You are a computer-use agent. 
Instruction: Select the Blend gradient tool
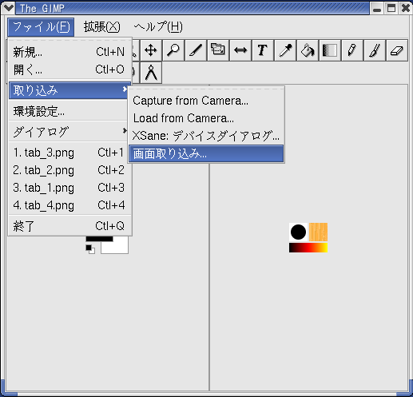tap(330, 50)
